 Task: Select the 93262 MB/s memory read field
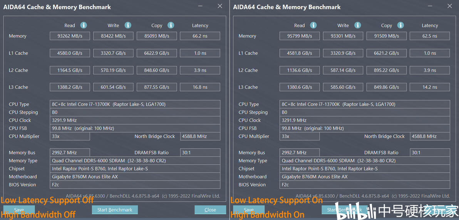tap(70, 36)
